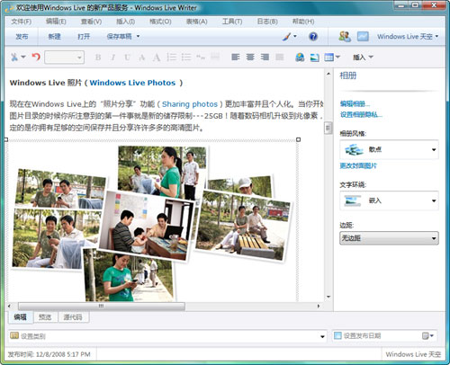Apply bulleted list formatting
Viewport: 450px width, 365px height.
click(186, 57)
